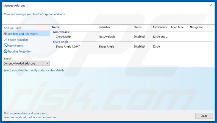The width and height of the screenshot is (217, 123).
Task: Click the Tracking Protection blocked icon
Action: (5, 51)
